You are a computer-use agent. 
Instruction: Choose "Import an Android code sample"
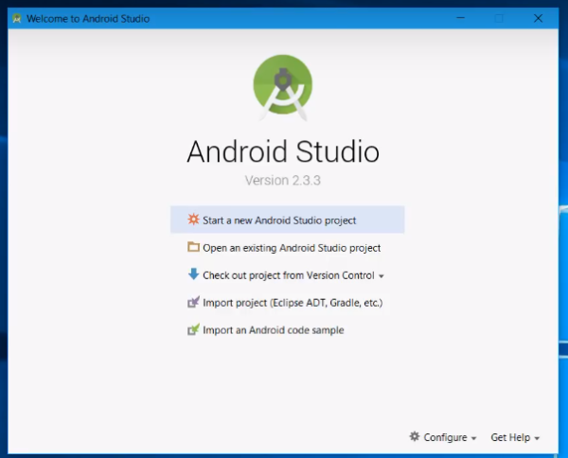pos(273,330)
